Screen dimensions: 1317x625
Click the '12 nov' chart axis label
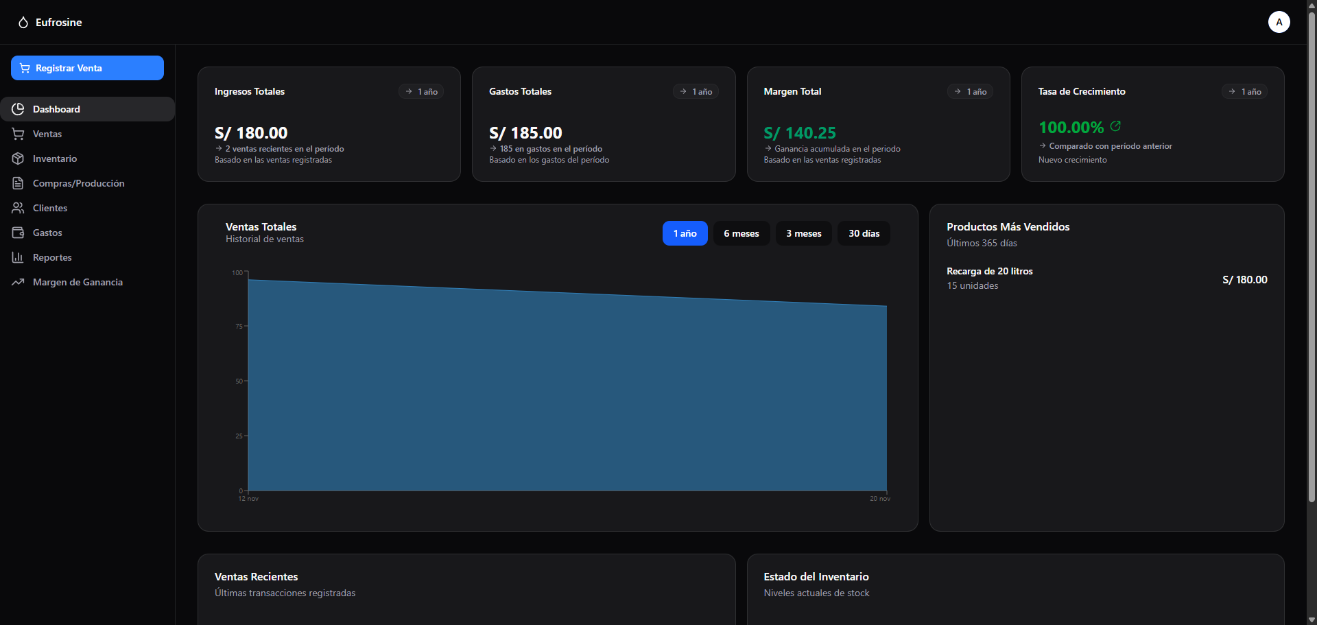point(248,499)
